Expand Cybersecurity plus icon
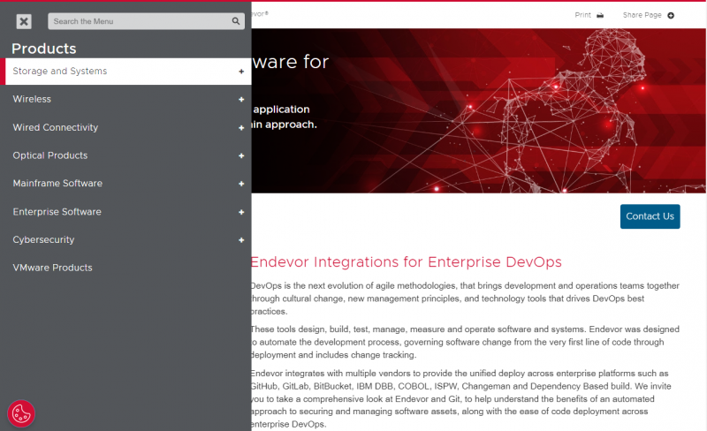 click(x=241, y=240)
